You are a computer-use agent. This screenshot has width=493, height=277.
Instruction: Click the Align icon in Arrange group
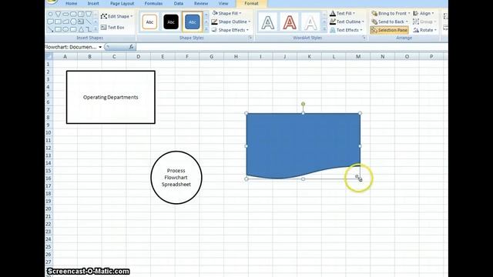[x=416, y=13]
